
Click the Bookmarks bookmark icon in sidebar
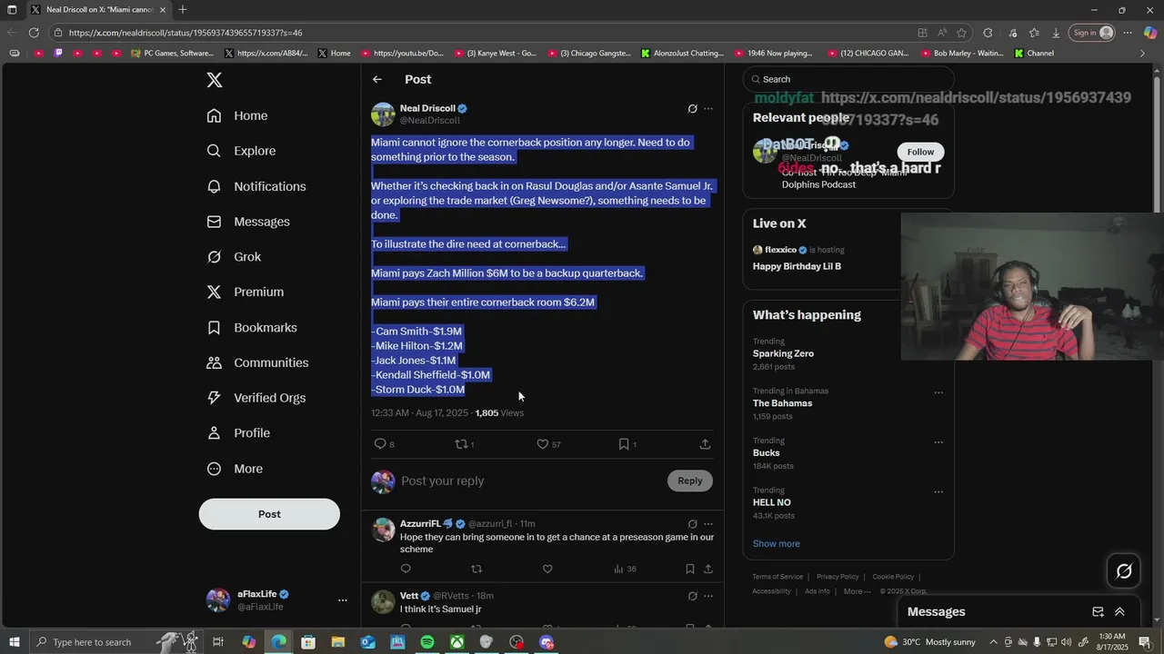[215, 327]
